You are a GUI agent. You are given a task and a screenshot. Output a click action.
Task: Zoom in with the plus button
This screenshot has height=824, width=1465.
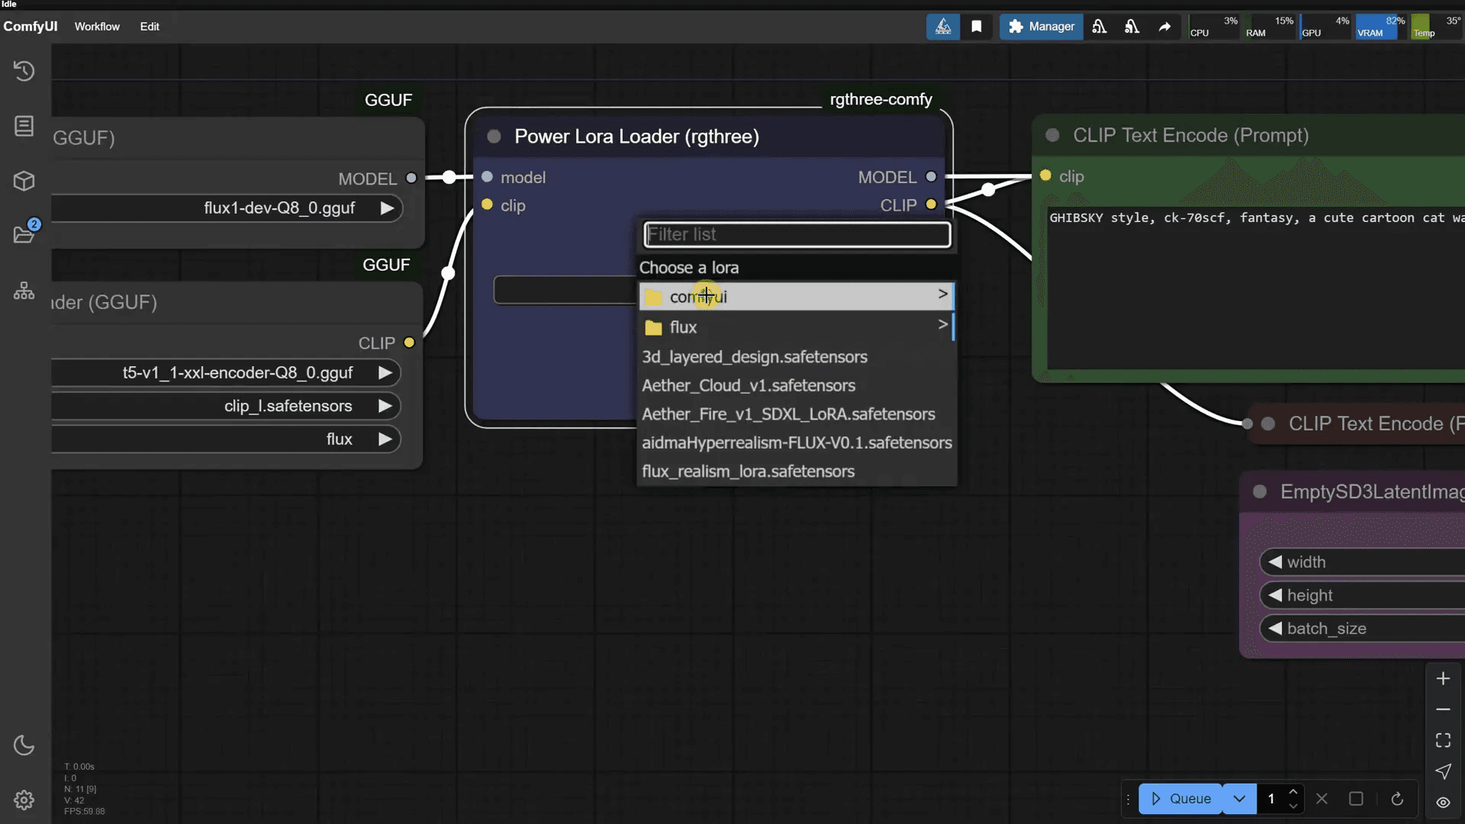coord(1443,678)
